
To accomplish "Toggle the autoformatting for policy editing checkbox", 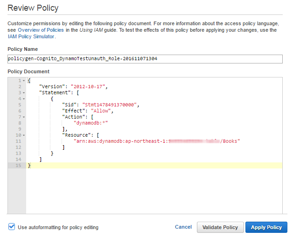I will pos(12,227).
